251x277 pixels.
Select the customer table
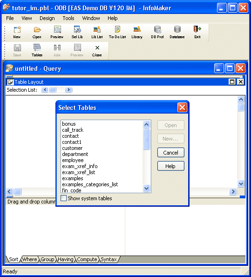102,148
